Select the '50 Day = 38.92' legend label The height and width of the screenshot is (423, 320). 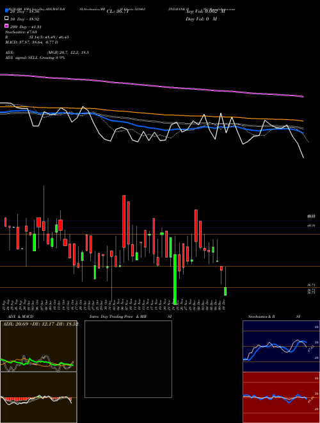25,19
